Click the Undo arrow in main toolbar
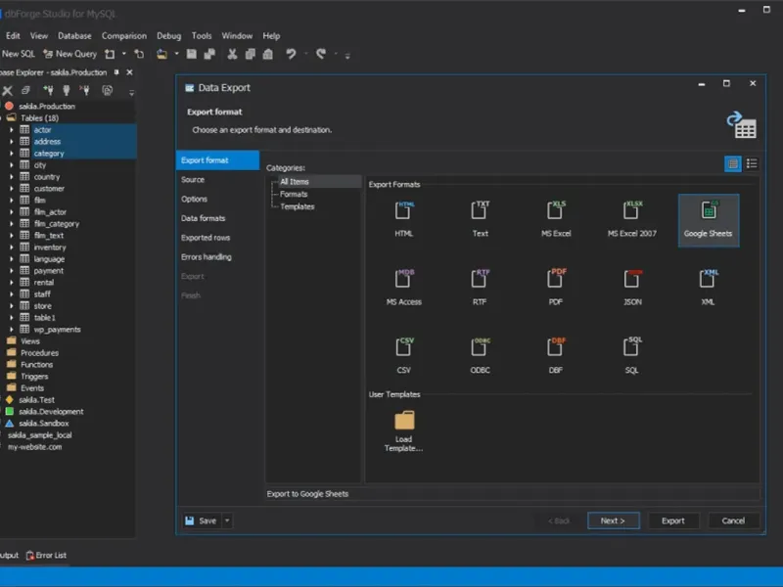Screen dimensions: 783x587 tap(291, 54)
